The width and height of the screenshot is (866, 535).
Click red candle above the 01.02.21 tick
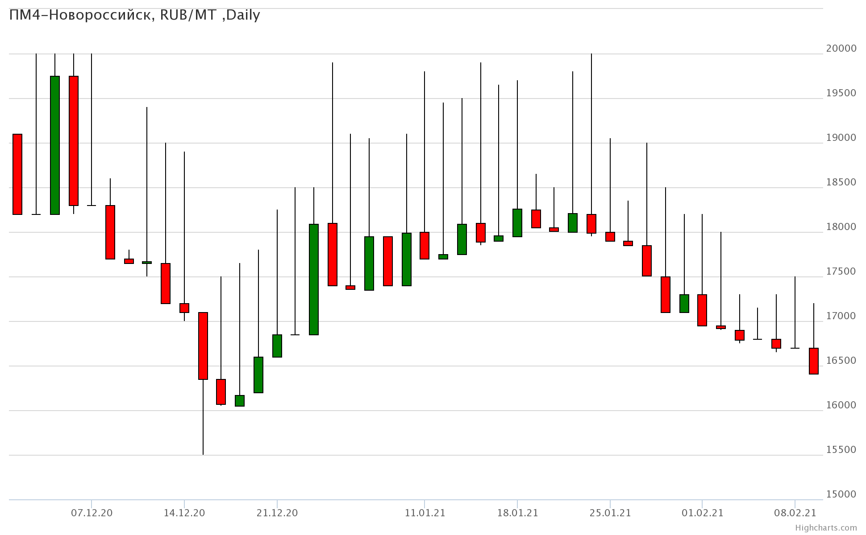pos(702,310)
